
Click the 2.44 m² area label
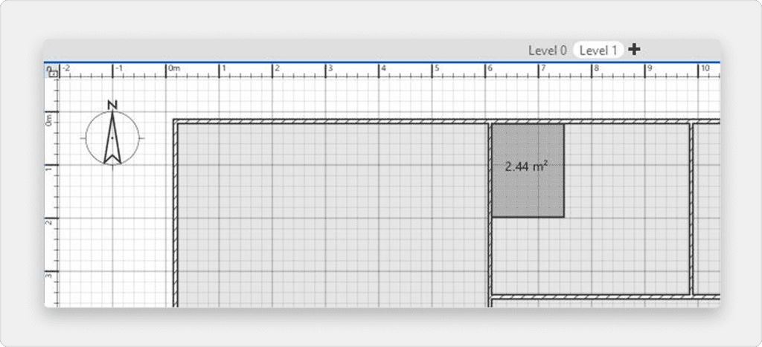click(x=526, y=167)
